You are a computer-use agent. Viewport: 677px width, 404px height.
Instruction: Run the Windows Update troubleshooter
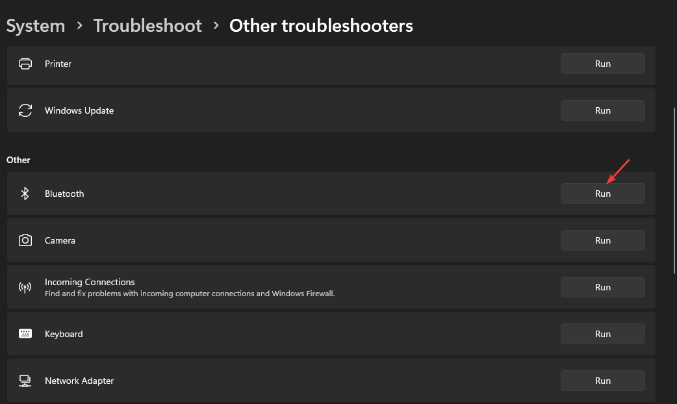603,110
